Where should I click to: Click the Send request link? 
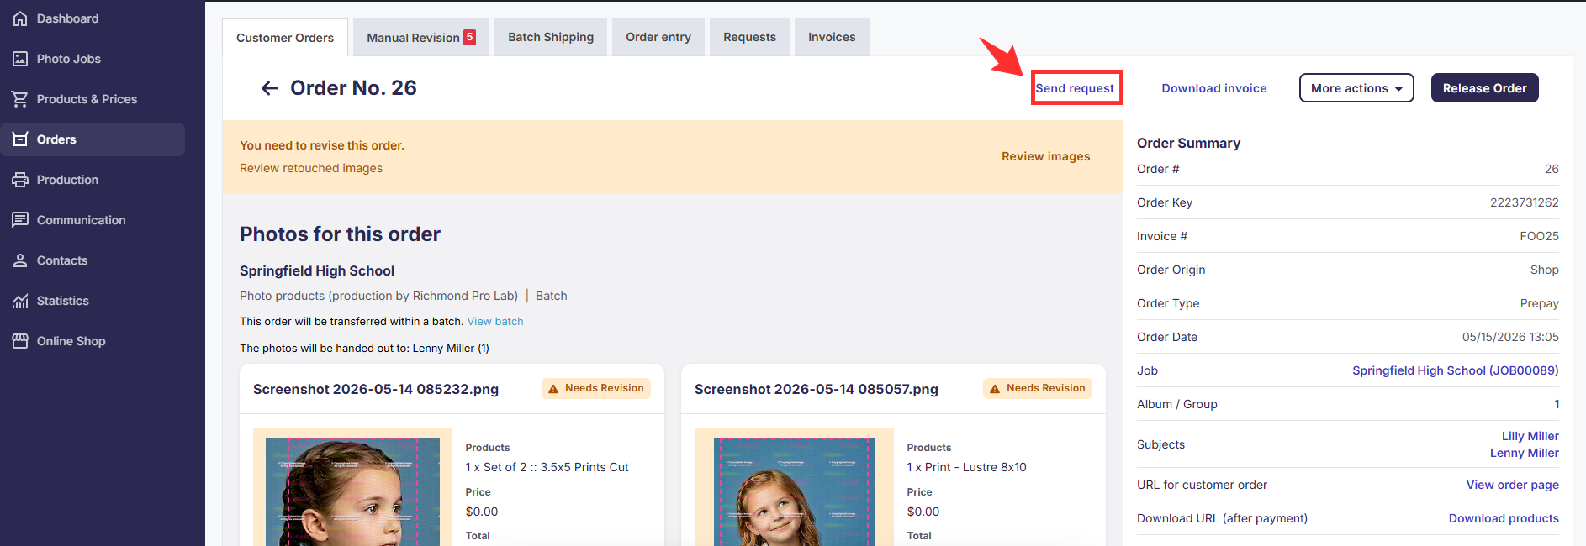[x=1075, y=88]
